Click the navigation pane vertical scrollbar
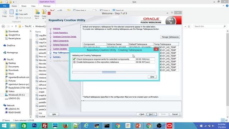 pos(30,74)
